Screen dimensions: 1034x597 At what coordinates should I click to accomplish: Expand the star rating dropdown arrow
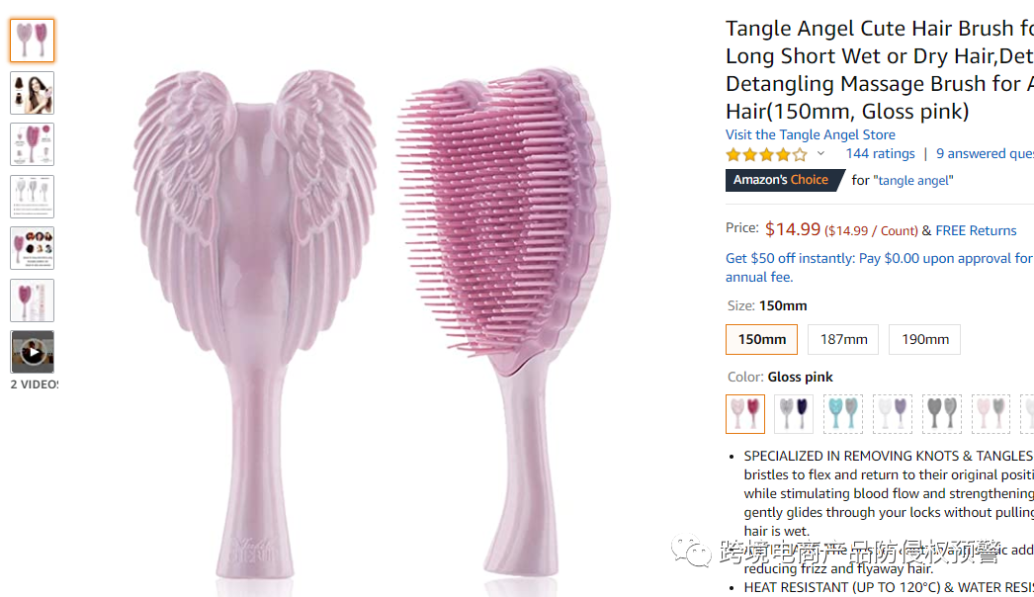pos(821,154)
